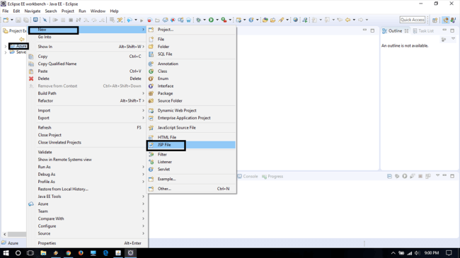Open the Windows Start menu
The image size is (460, 258).
pyautogui.click(x=6, y=253)
